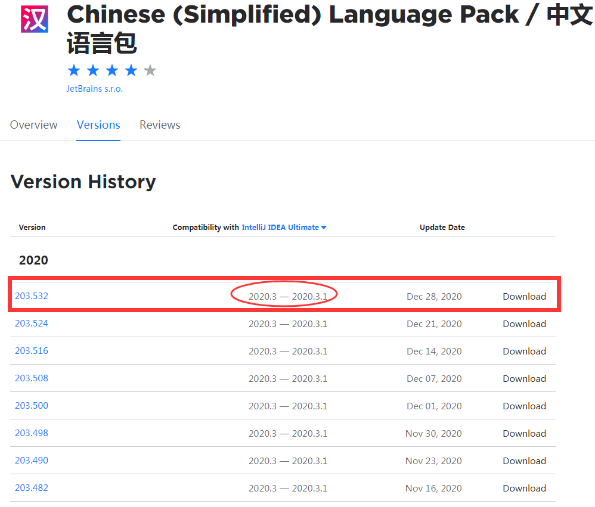Open version 203.524 link

[x=32, y=324]
